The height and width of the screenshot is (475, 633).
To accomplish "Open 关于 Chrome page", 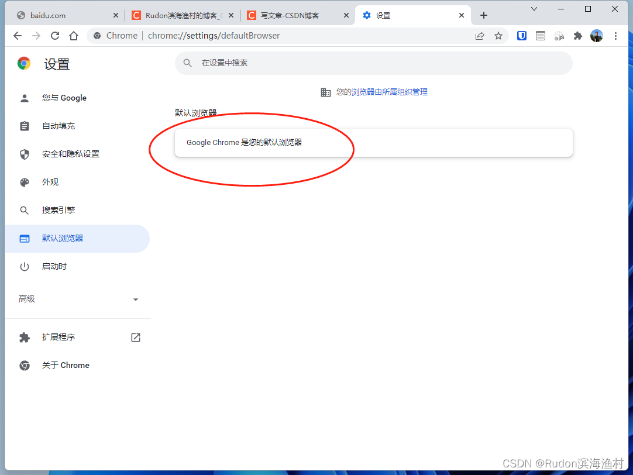I will 77,365.
